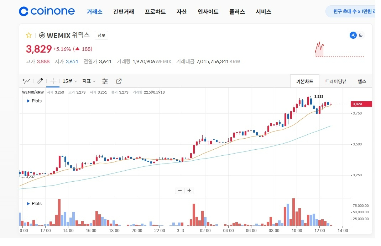Switch to the 뎁스 tab
Image resolution: width=381 pixels, height=246 pixels.
[362, 81]
